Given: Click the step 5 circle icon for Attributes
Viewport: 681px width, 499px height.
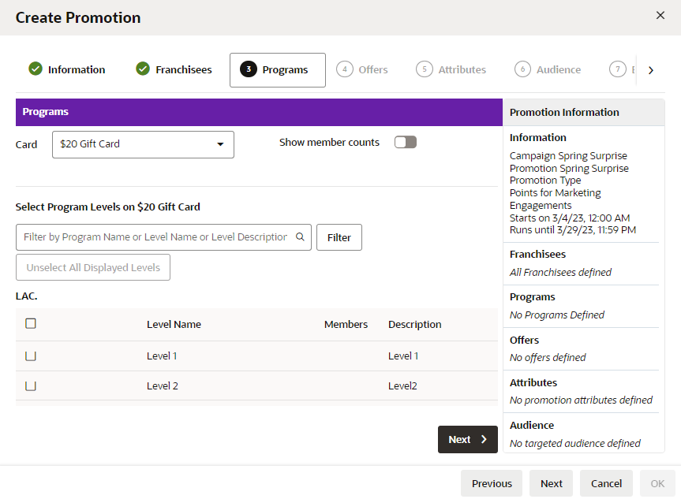Looking at the screenshot, I should 425,69.
